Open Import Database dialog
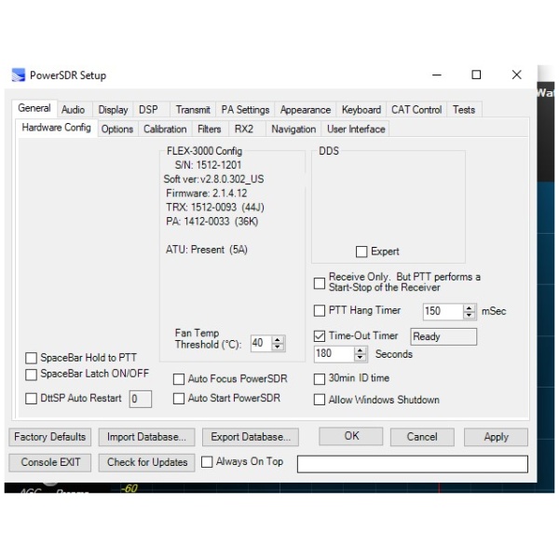The width and height of the screenshot is (559, 559). coord(146,437)
